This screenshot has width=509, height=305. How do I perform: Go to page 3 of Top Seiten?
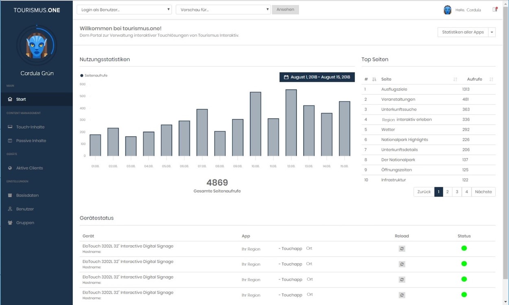pyautogui.click(x=457, y=192)
